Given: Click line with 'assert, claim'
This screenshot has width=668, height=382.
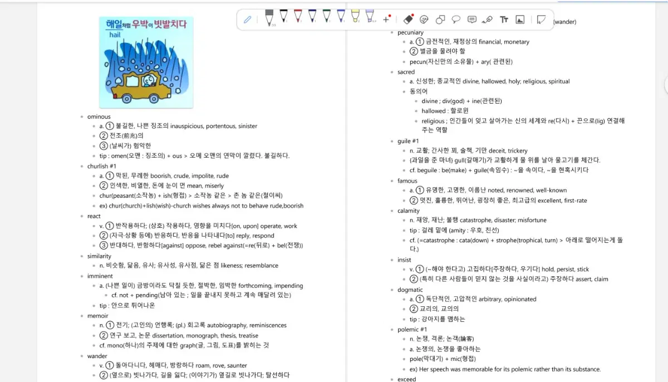Looking at the screenshot, I should tap(509, 280).
